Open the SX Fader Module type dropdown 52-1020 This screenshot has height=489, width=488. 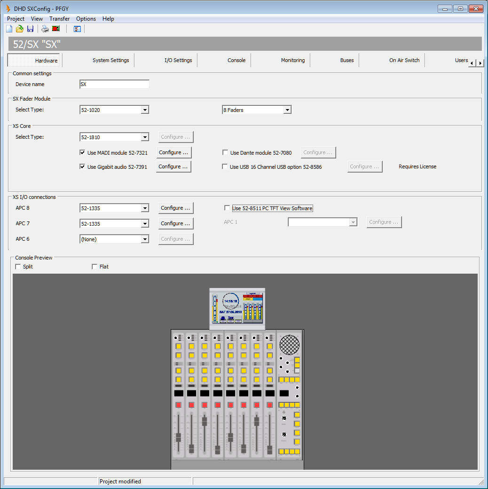point(145,110)
